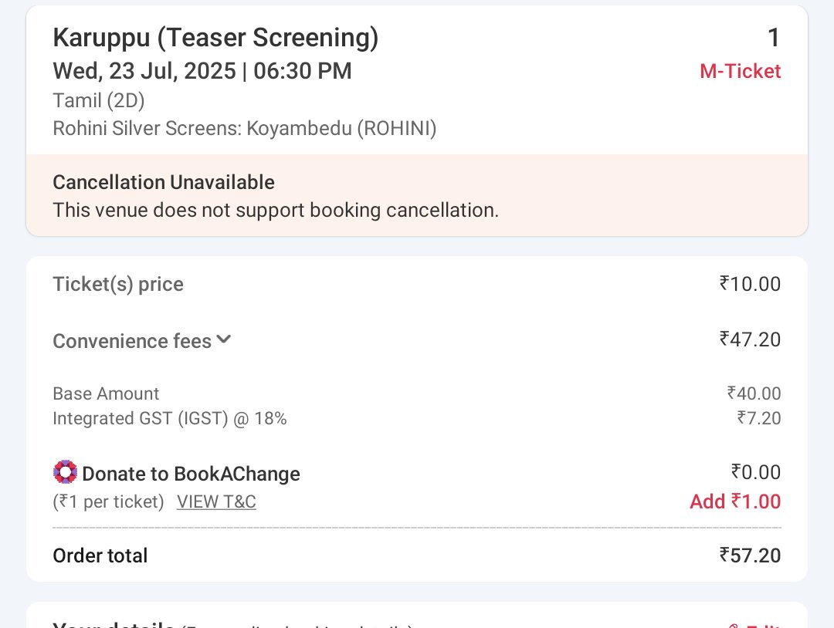Click the Integrated GST (IGST) @ 18% row
The height and width of the screenshot is (628, 834).
click(417, 419)
